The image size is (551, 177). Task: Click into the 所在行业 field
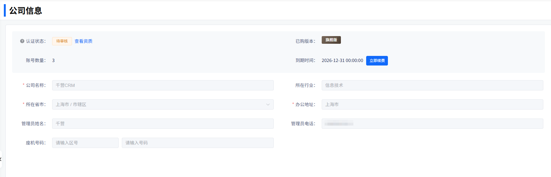tap(432, 85)
